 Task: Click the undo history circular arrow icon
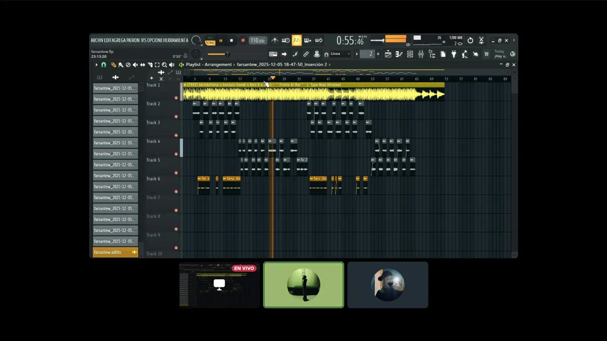470,40
